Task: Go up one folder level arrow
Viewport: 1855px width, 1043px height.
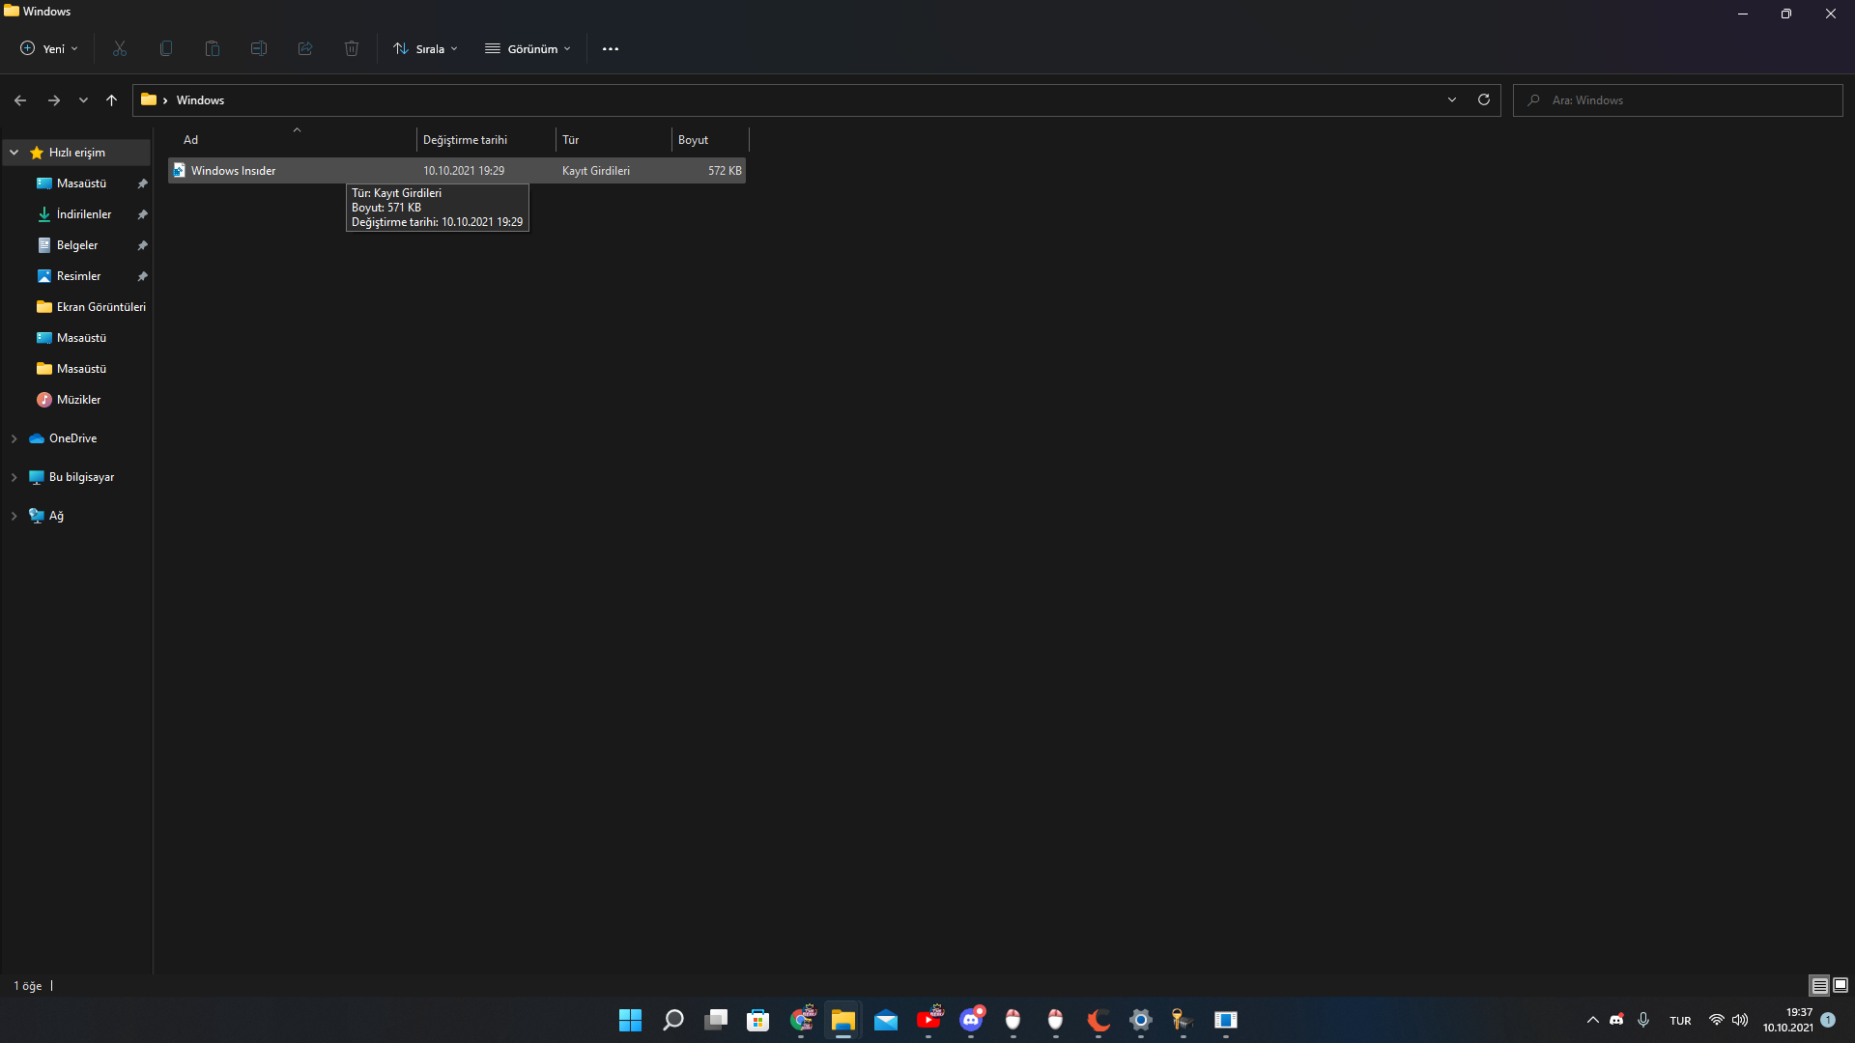Action: pyautogui.click(x=111, y=99)
